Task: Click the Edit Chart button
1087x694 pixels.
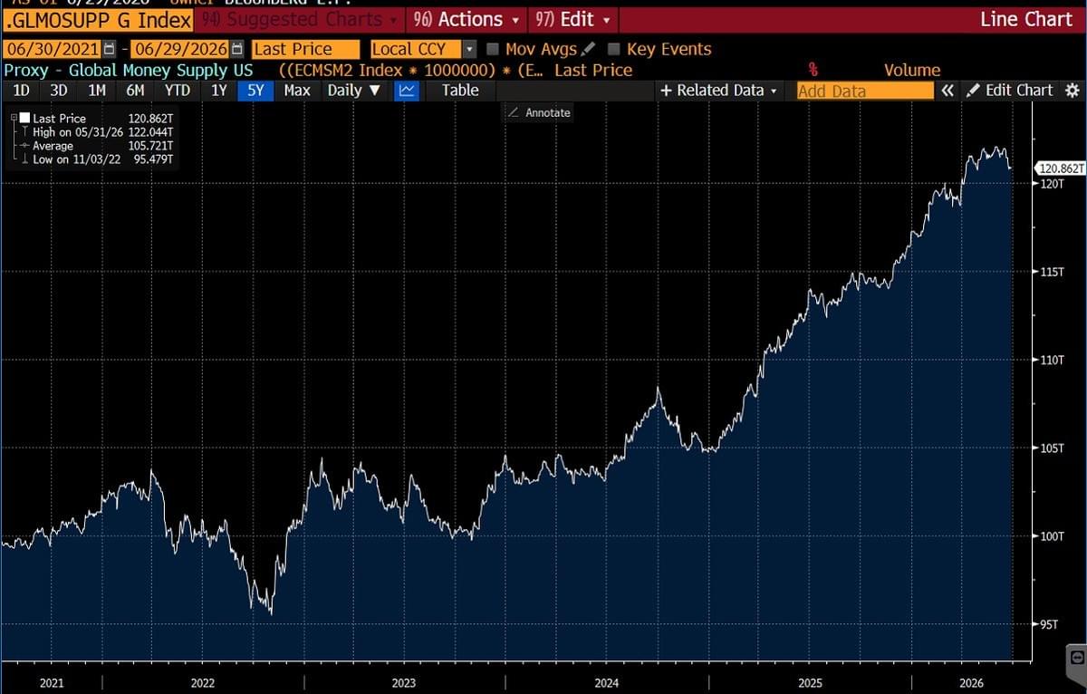Action: [1011, 91]
